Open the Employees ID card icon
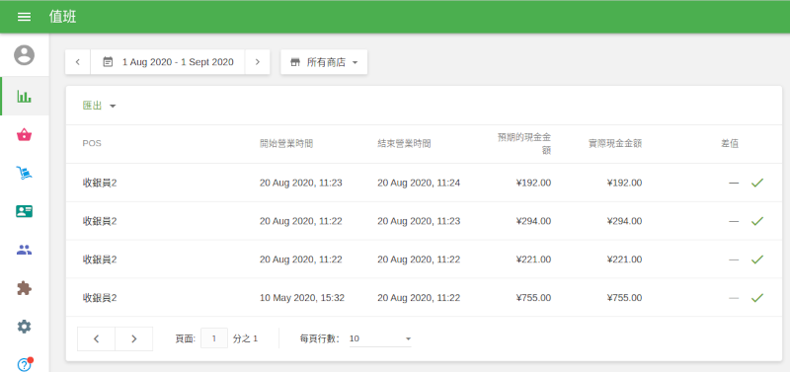790x372 pixels. point(24,211)
